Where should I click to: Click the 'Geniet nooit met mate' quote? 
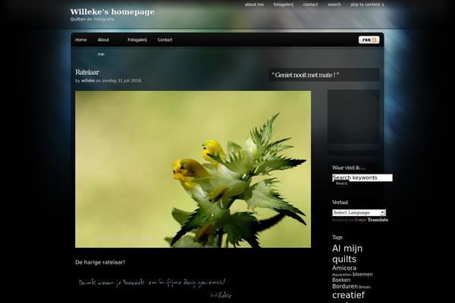[306, 75]
